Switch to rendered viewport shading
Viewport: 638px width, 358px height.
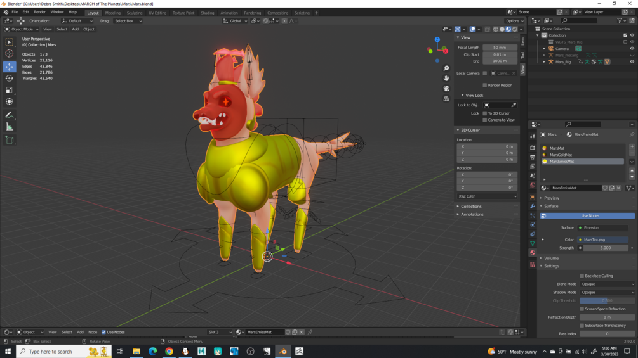point(515,29)
